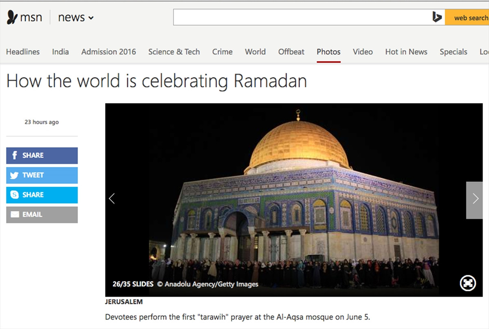Screen dimensions: 489x329
Task: Open Admission 2016 section
Action: (x=108, y=52)
